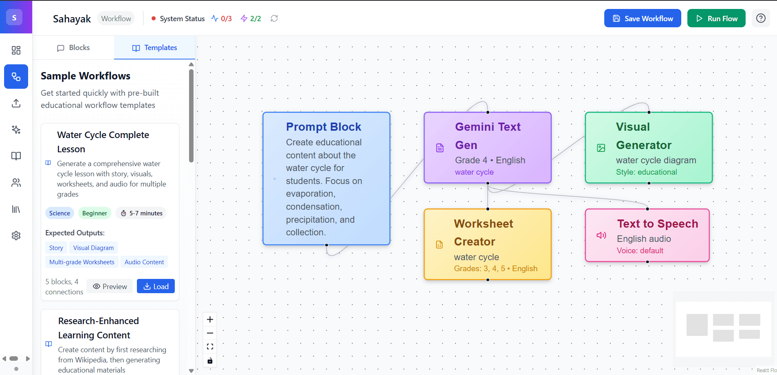The height and width of the screenshot is (375, 777).
Task: Select the Text to Speech node
Action: (x=647, y=235)
